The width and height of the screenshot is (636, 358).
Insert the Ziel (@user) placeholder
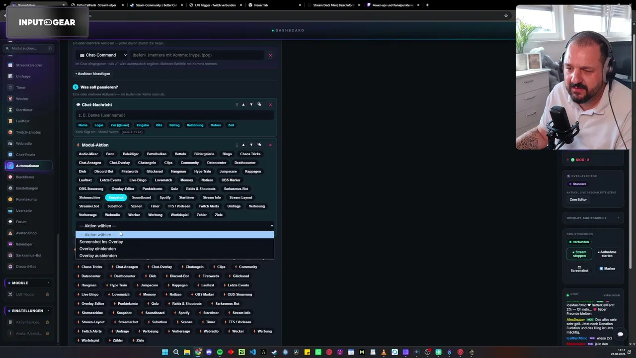click(x=120, y=125)
